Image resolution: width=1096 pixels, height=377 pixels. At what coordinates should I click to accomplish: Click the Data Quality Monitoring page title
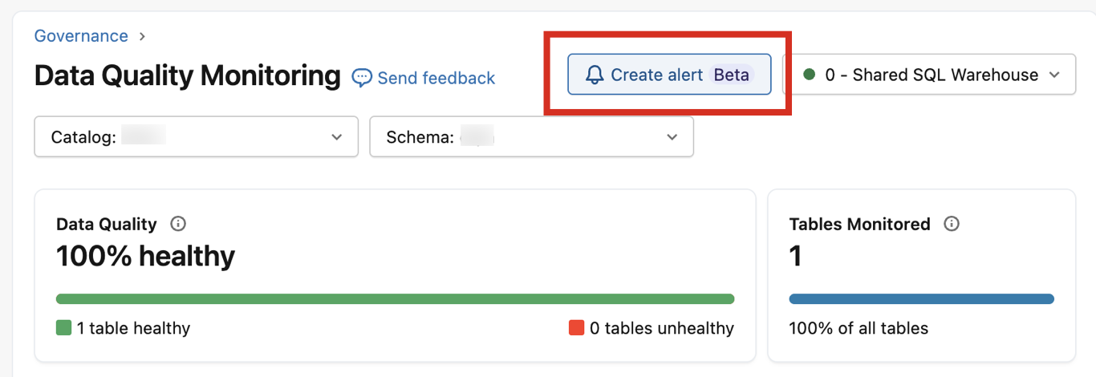188,75
